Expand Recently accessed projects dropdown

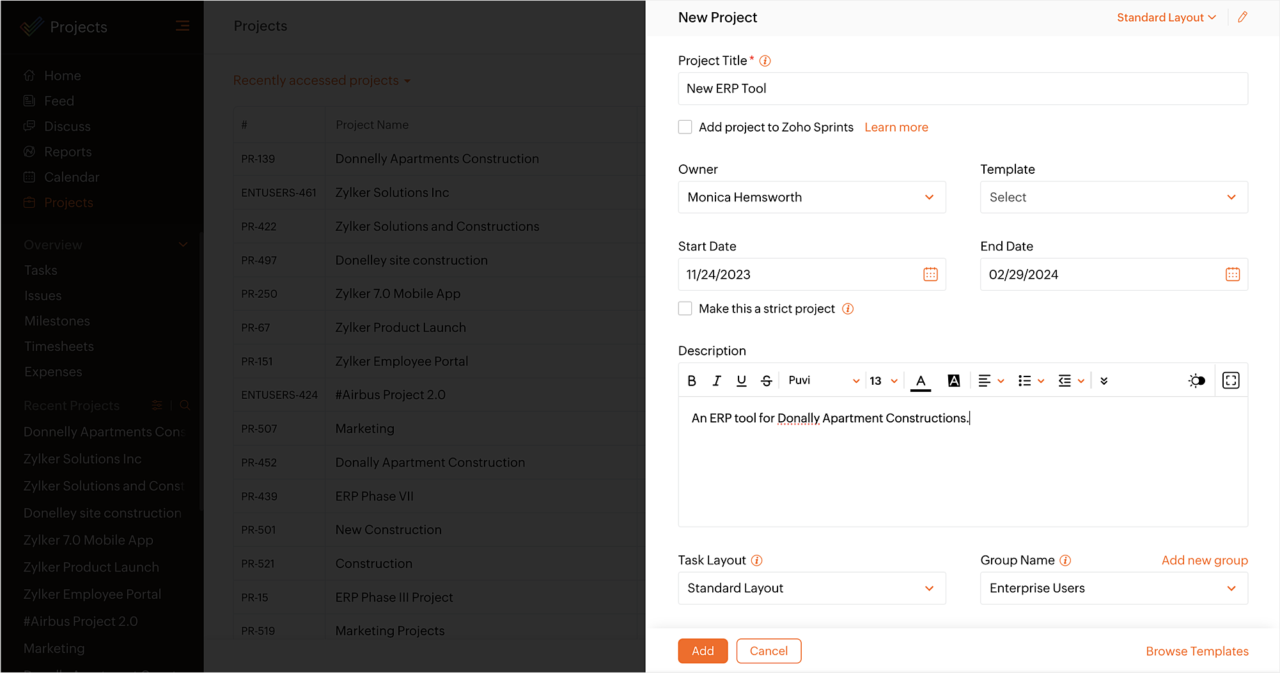[322, 81]
